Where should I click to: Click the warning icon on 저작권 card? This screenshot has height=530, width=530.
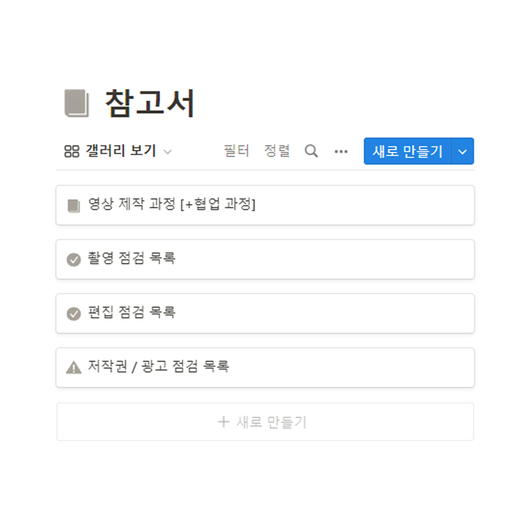(x=74, y=367)
